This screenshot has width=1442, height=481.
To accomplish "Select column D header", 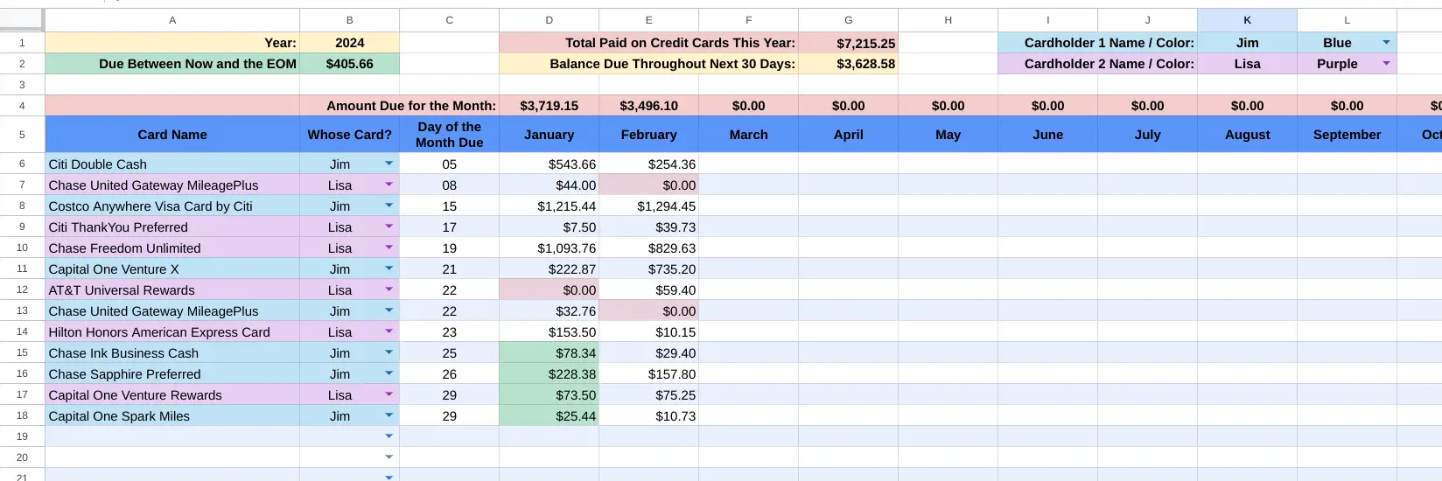I will [549, 20].
